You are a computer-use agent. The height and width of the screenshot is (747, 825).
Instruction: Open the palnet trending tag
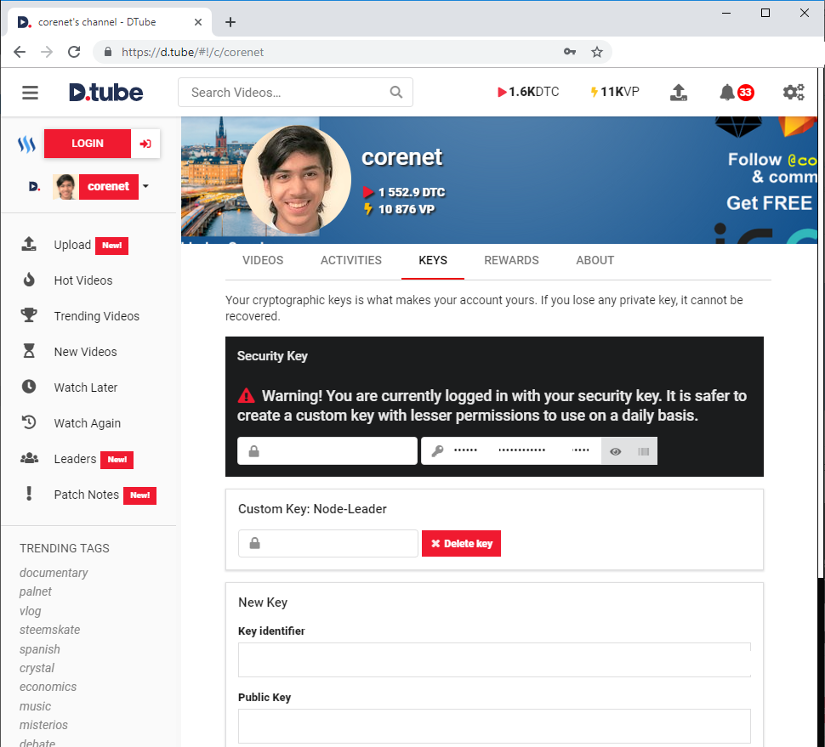[35, 591]
